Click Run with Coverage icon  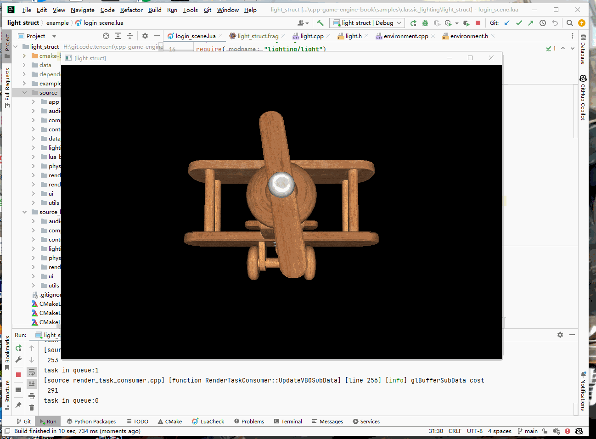[x=437, y=23]
